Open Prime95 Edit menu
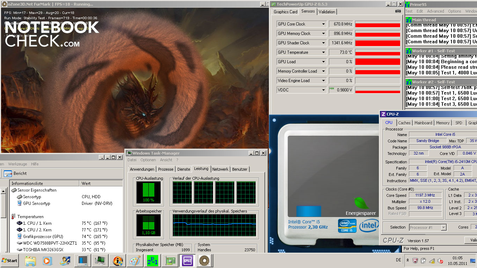Viewport: 477px width, 268px height. pyautogui.click(x=420, y=11)
